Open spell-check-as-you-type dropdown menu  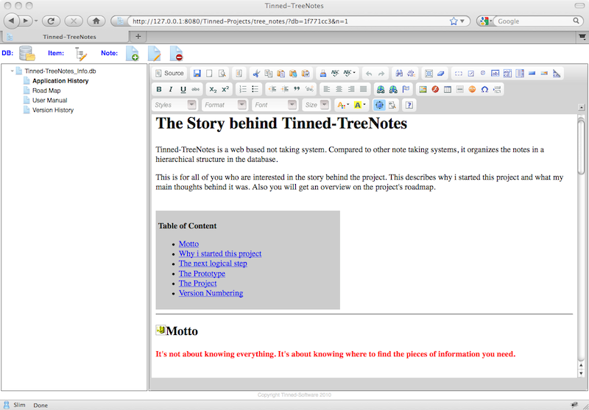[349, 73]
